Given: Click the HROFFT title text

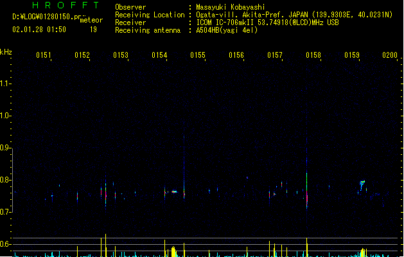Looking at the screenshot, I should pos(66,5).
